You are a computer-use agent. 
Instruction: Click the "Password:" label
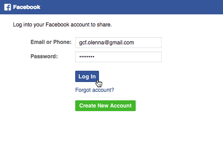[44, 56]
